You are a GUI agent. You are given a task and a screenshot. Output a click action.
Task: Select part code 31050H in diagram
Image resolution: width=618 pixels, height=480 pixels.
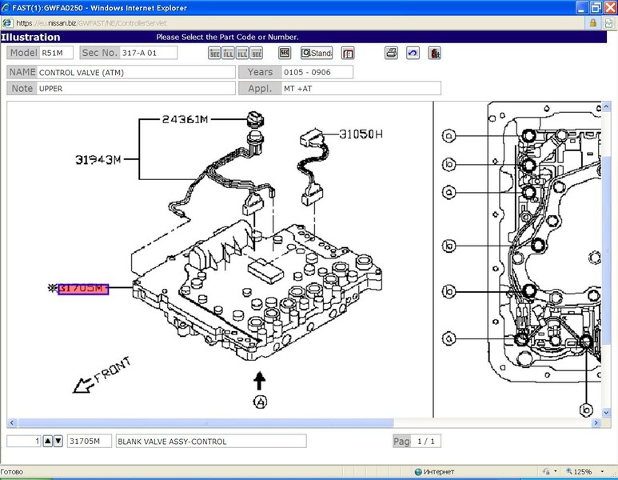click(x=361, y=134)
